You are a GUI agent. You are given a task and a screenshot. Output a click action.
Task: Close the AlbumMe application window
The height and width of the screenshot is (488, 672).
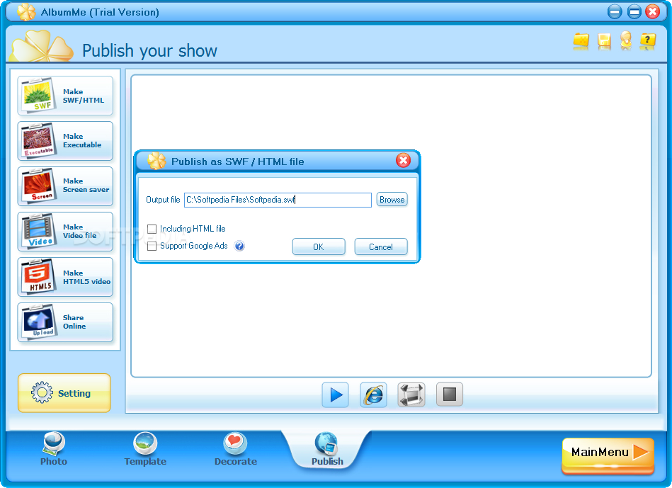click(x=653, y=11)
